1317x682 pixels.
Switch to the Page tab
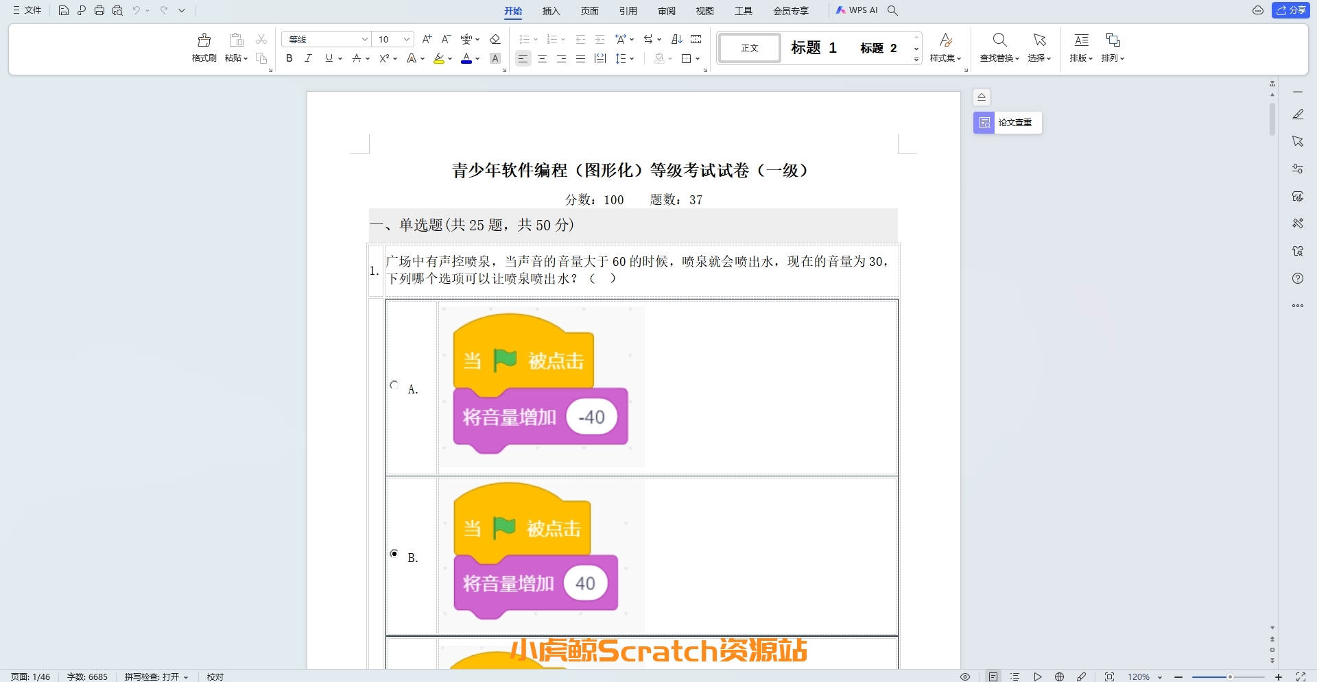pyautogui.click(x=589, y=11)
